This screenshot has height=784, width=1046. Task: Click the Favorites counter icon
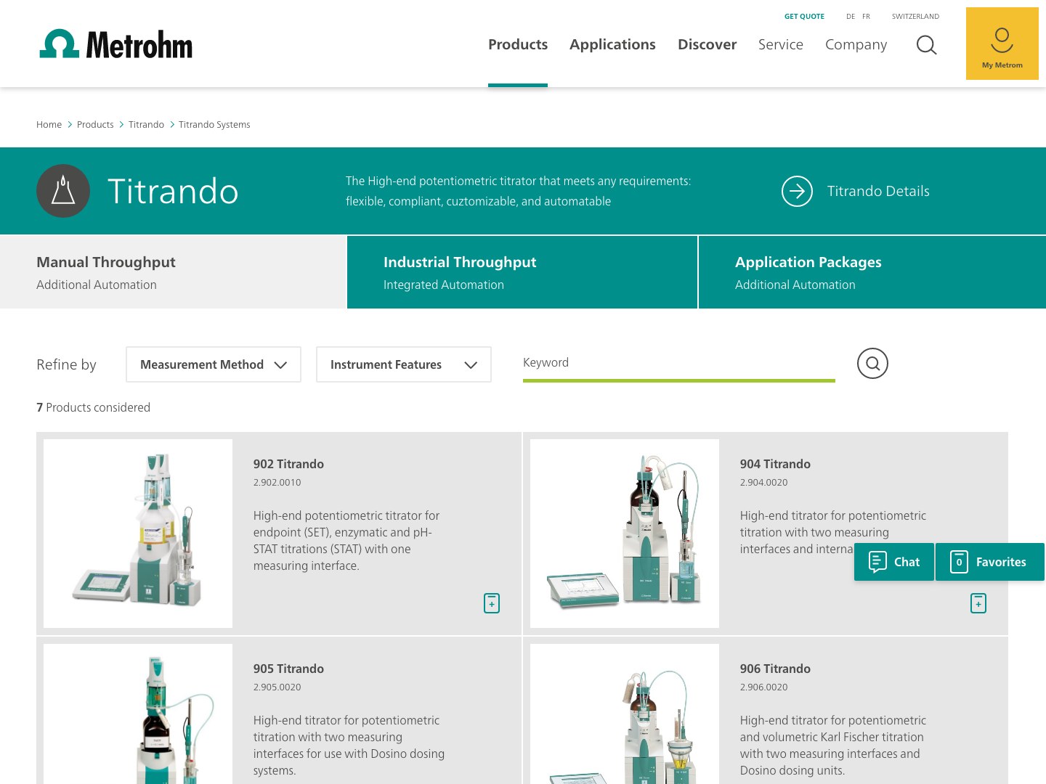tap(959, 562)
